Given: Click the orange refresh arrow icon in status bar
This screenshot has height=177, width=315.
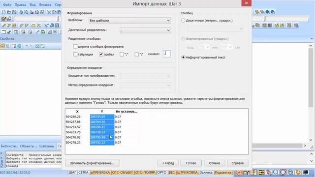Looking at the screenshot, I should tap(298, 172).
